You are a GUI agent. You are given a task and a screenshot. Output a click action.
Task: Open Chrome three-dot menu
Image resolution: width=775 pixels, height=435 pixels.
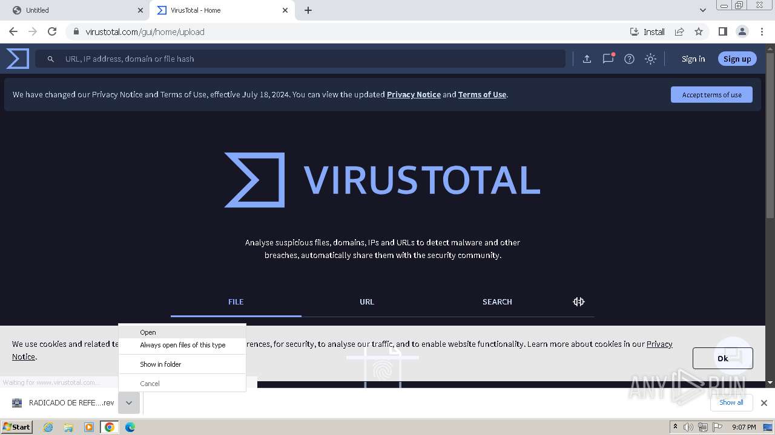762,31
